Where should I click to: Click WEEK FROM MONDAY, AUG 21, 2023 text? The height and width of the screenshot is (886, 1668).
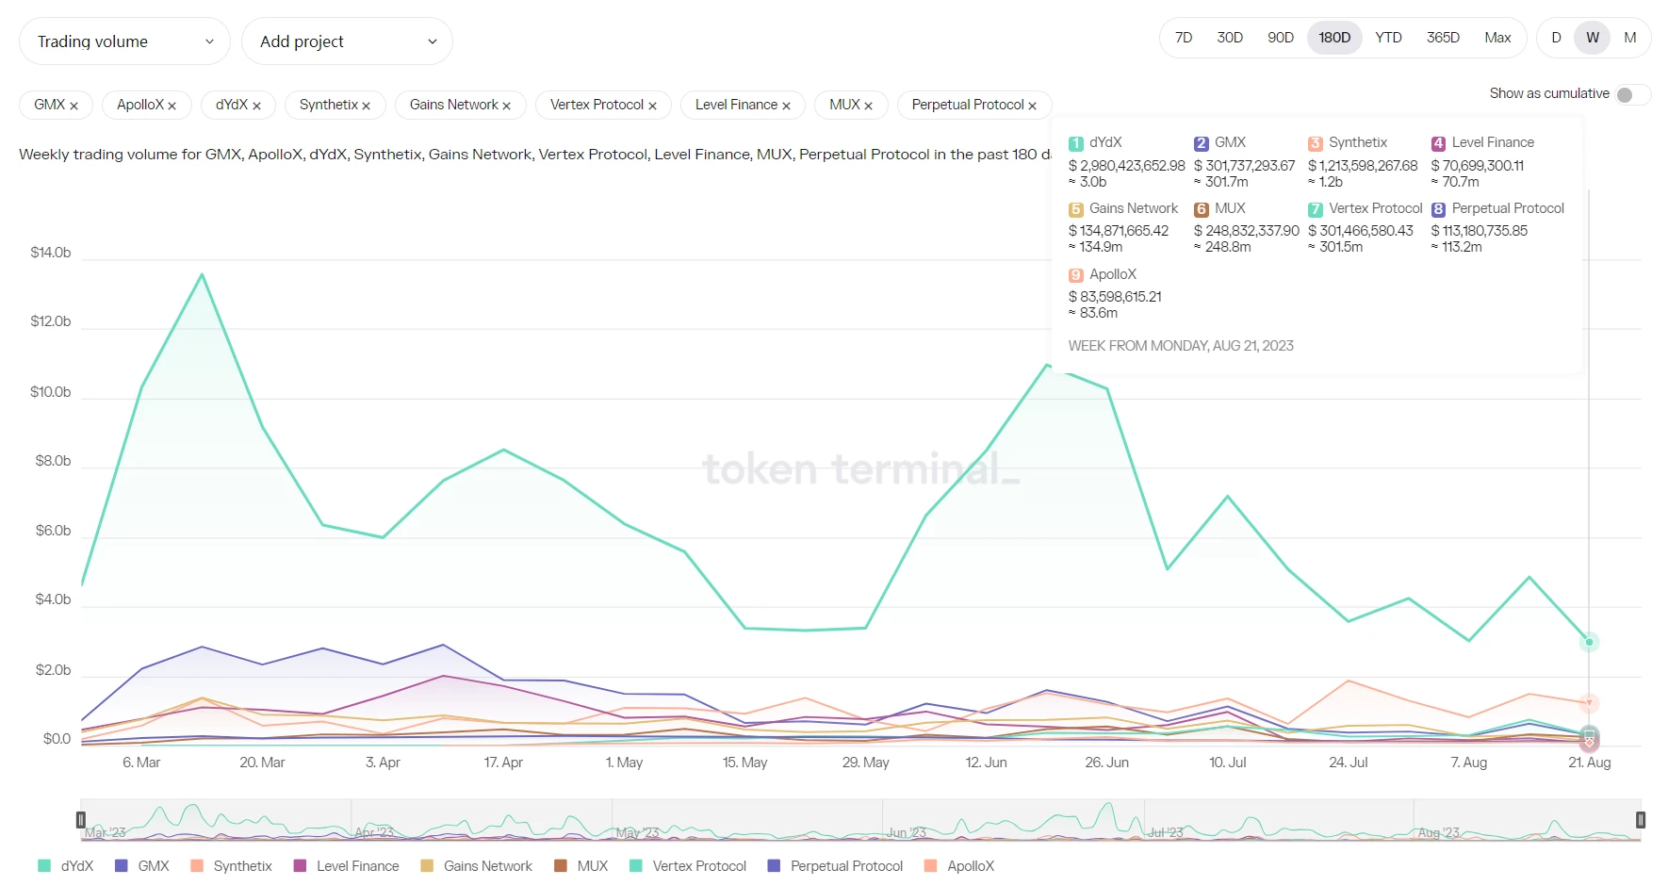1181,346
